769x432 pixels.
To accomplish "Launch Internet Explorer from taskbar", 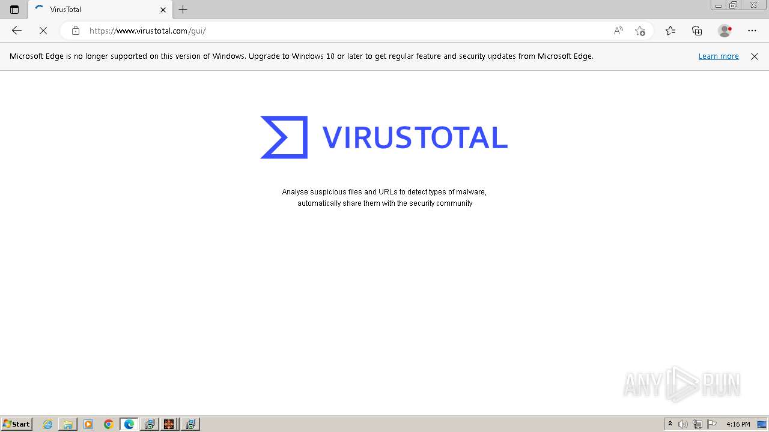I will click(x=47, y=424).
